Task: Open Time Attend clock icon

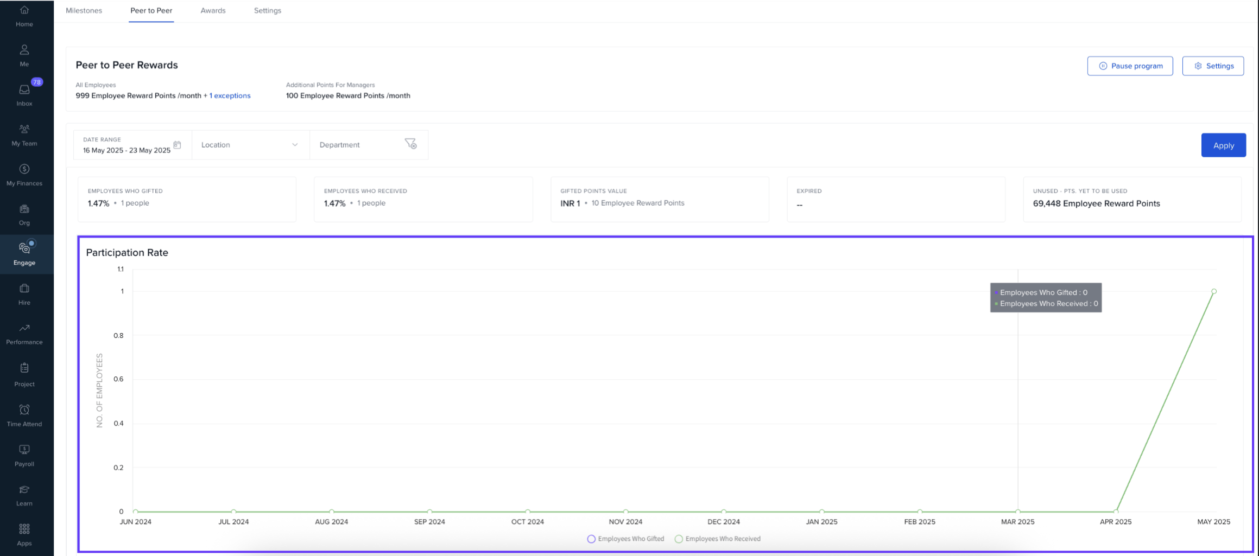Action: click(24, 410)
